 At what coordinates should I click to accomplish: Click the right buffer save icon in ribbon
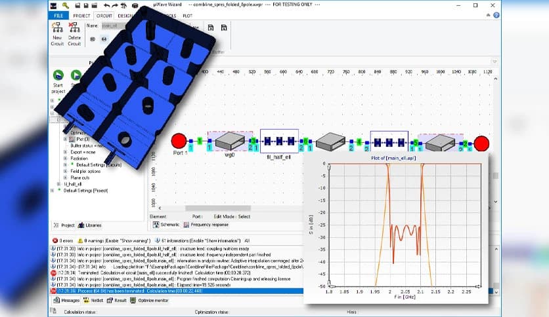pos(224,28)
